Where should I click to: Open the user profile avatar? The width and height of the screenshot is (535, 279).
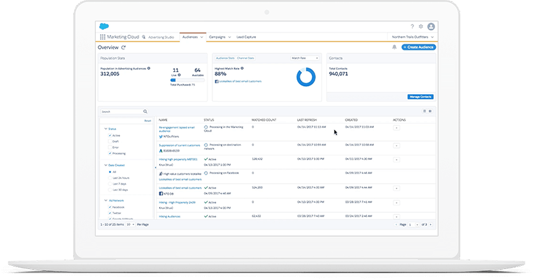click(431, 26)
